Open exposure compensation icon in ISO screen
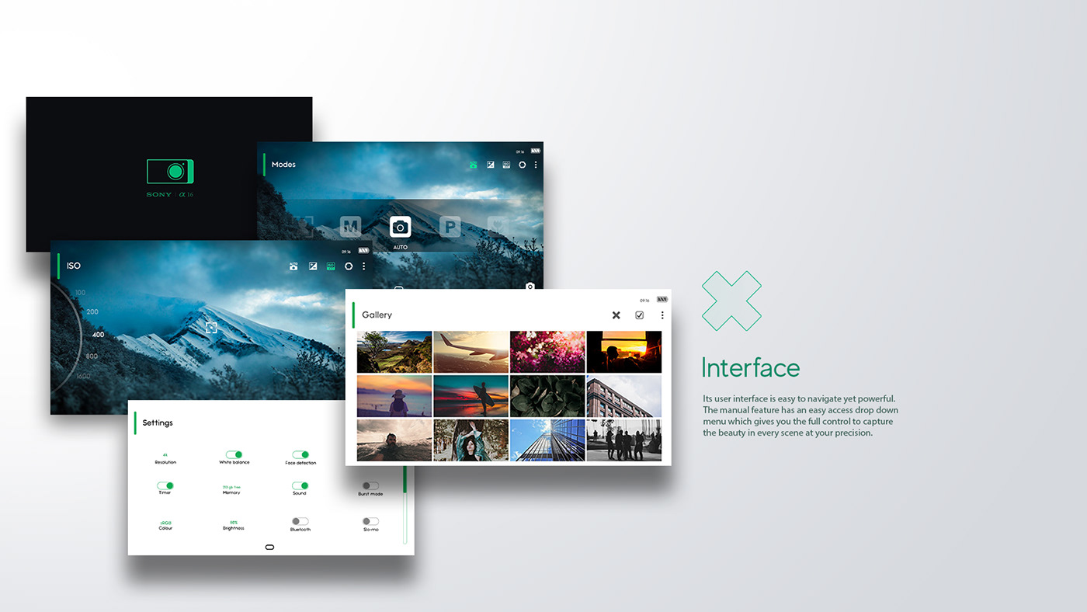Screen dimensions: 1087x612 [x=313, y=266]
